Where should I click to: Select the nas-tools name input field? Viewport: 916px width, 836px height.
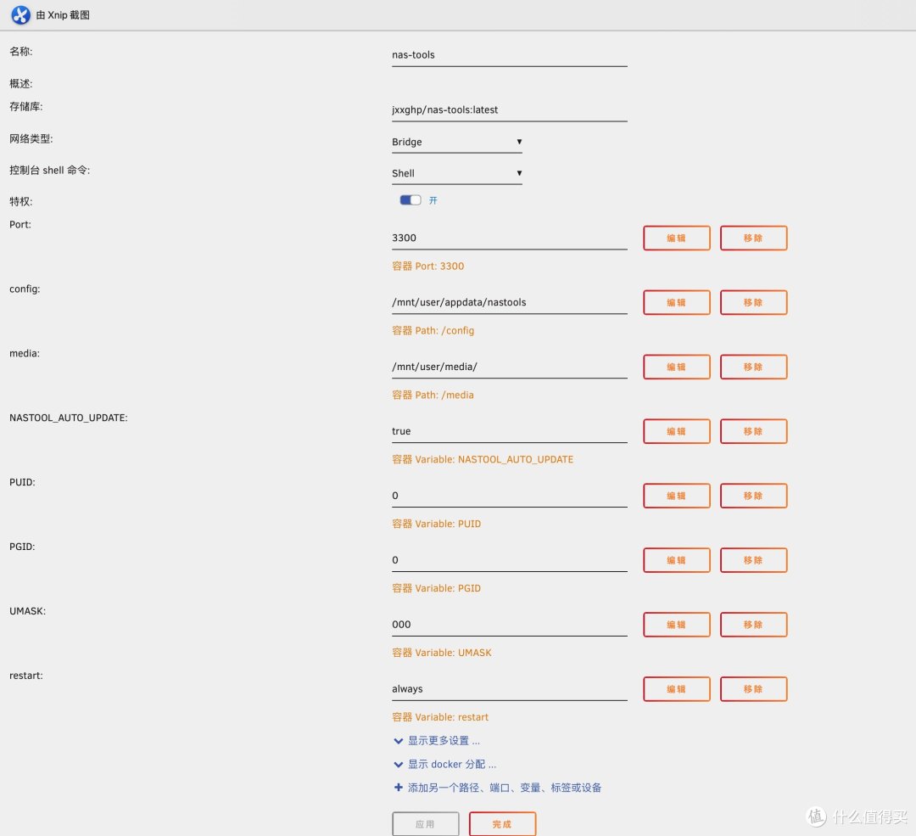[509, 54]
